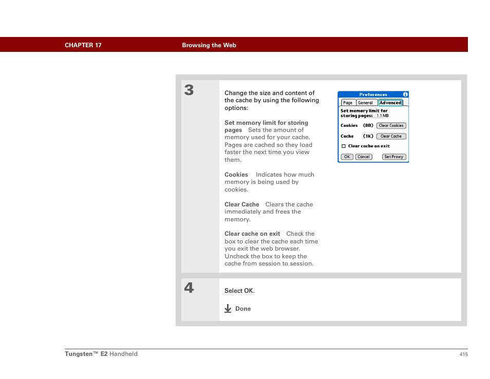Toggle the Clear cache on exit checkbox

click(344, 146)
